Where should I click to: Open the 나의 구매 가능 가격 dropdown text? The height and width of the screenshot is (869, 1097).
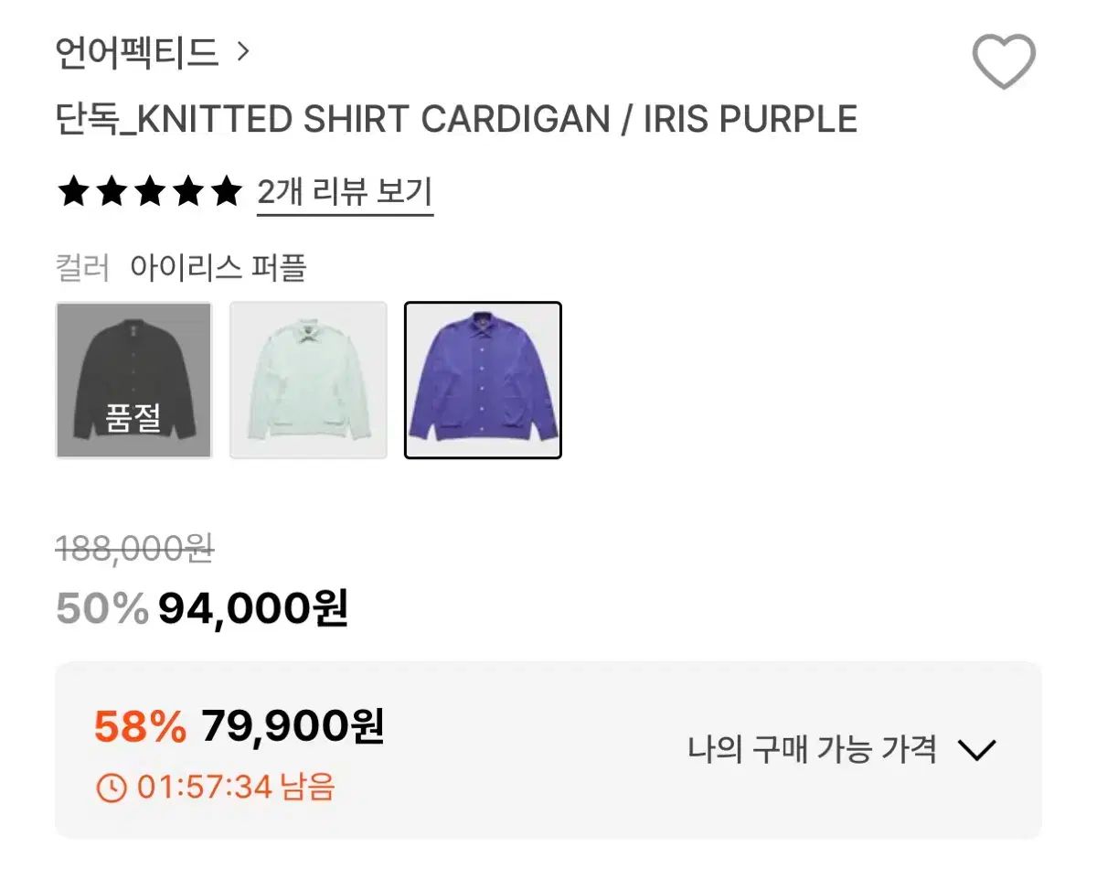(812, 750)
